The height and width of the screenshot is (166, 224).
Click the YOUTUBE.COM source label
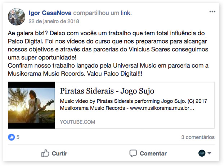[x=77, y=122]
